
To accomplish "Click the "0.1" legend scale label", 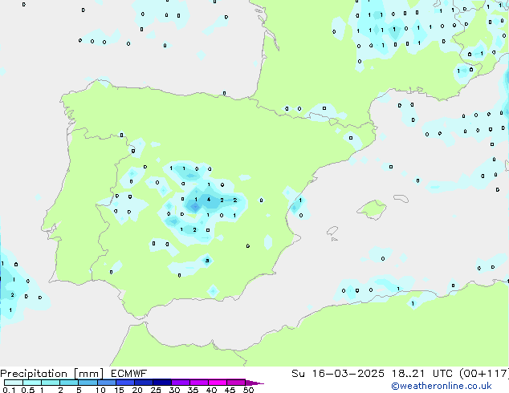I will point(9,390).
